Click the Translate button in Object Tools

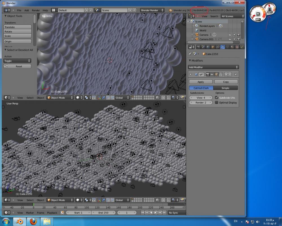[17, 27]
